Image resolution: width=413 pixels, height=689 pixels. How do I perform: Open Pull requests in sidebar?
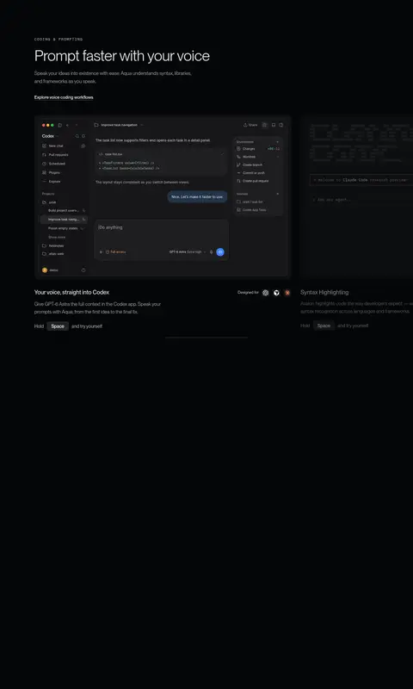click(x=55, y=155)
